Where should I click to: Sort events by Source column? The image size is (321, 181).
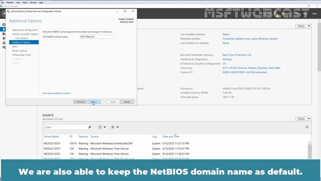click(x=94, y=136)
